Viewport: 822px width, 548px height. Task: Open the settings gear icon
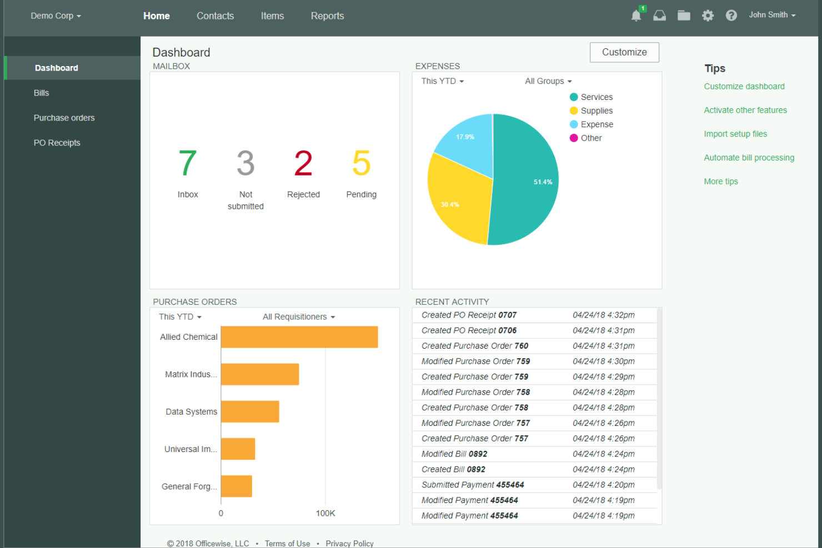pyautogui.click(x=708, y=16)
